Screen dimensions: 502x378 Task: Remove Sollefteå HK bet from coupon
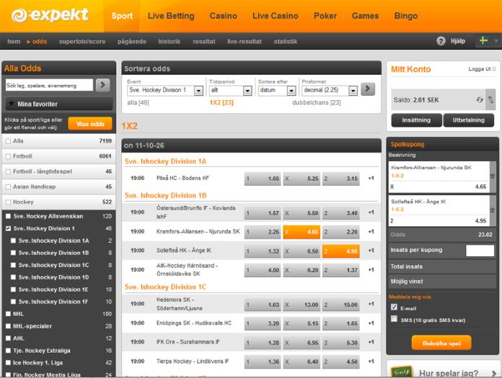(492, 210)
